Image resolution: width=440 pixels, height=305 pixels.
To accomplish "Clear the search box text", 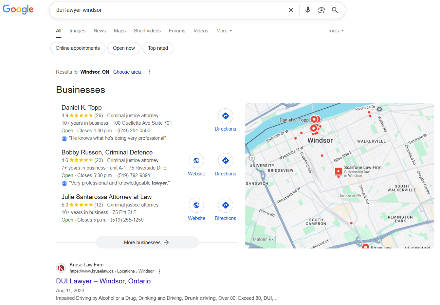I will 291,10.
